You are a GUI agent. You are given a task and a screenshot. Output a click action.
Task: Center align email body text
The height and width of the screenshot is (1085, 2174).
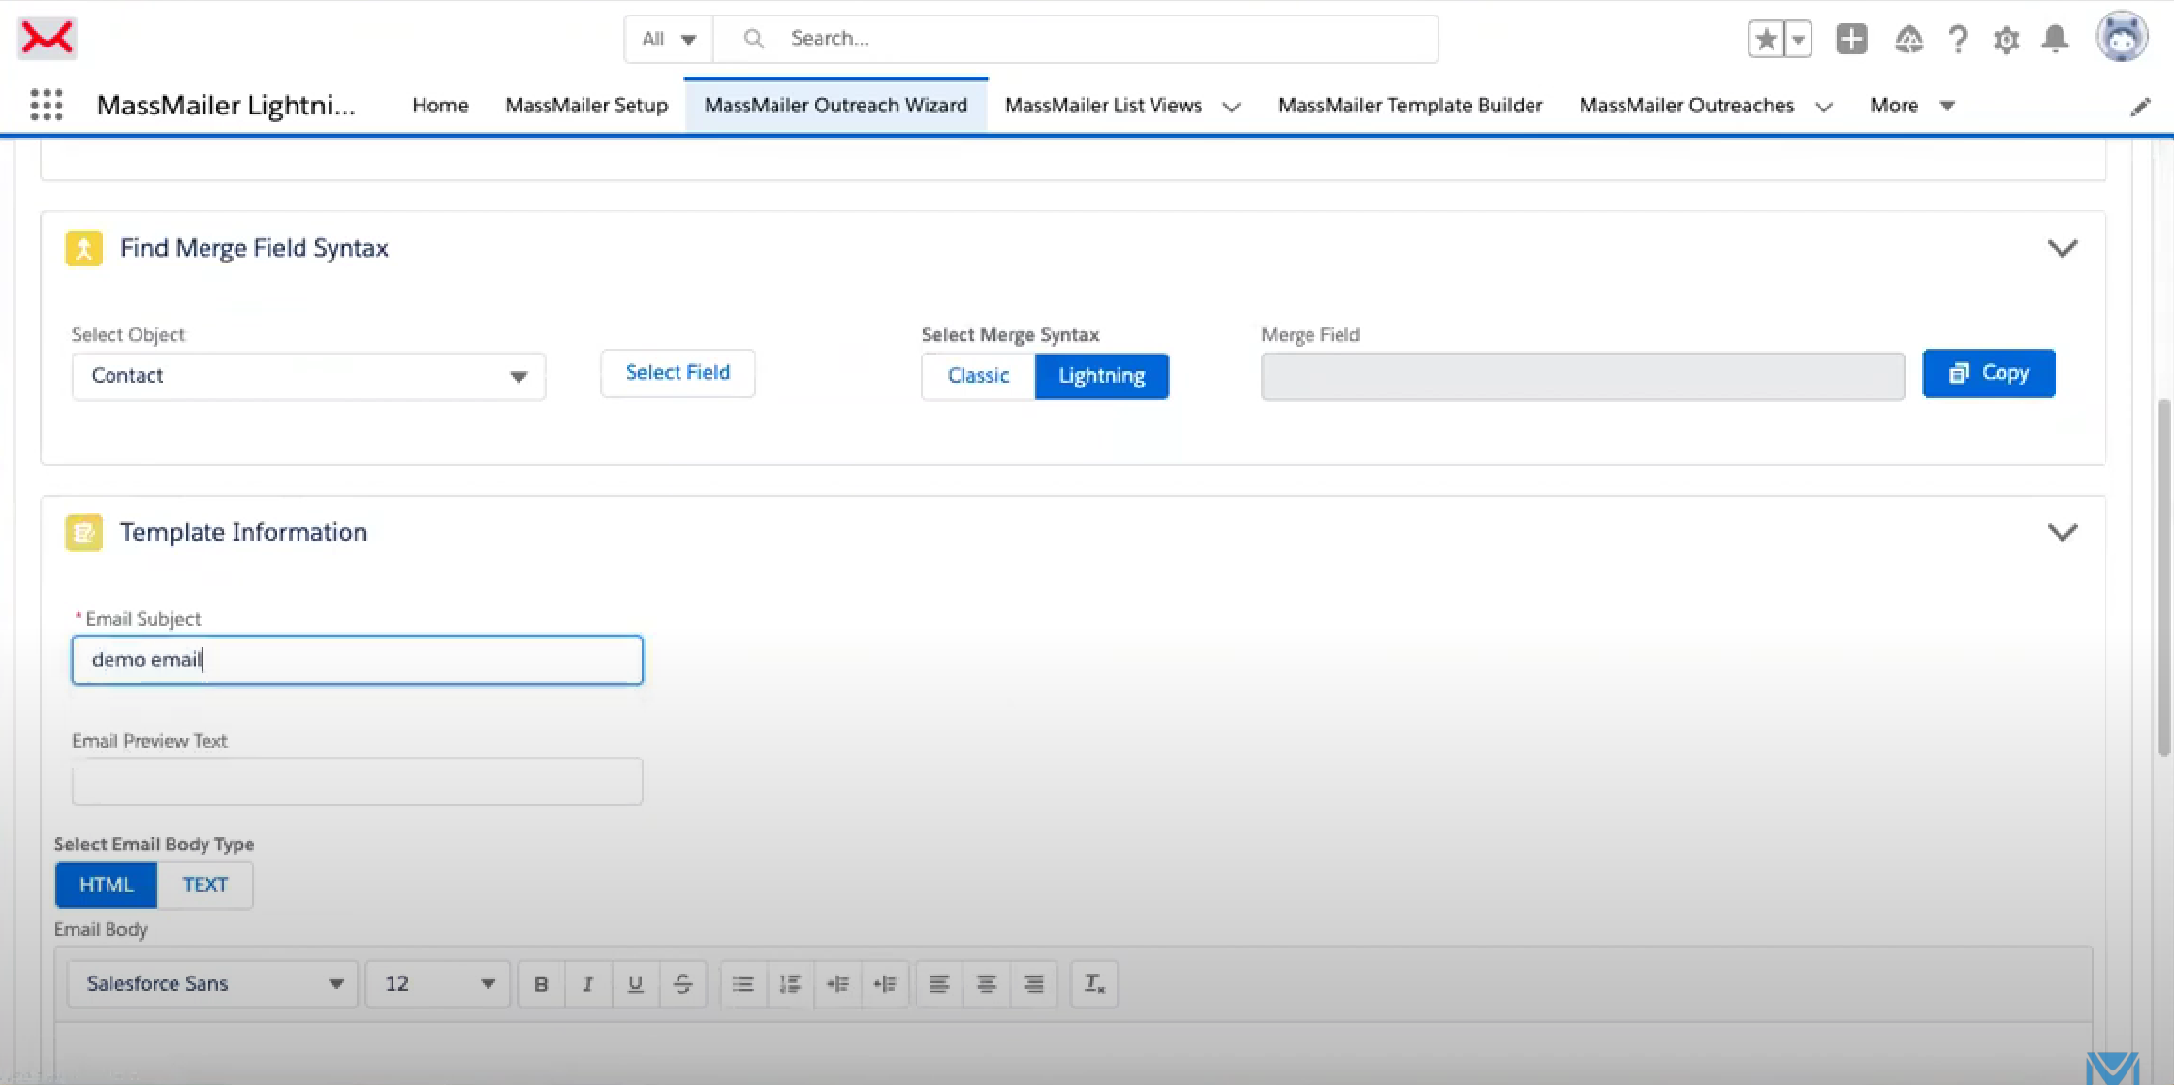click(x=987, y=984)
